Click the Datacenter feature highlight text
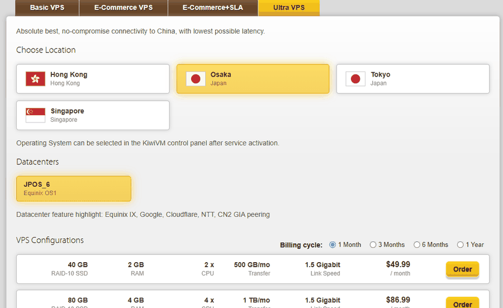The width and height of the screenshot is (503, 308). [x=143, y=215]
